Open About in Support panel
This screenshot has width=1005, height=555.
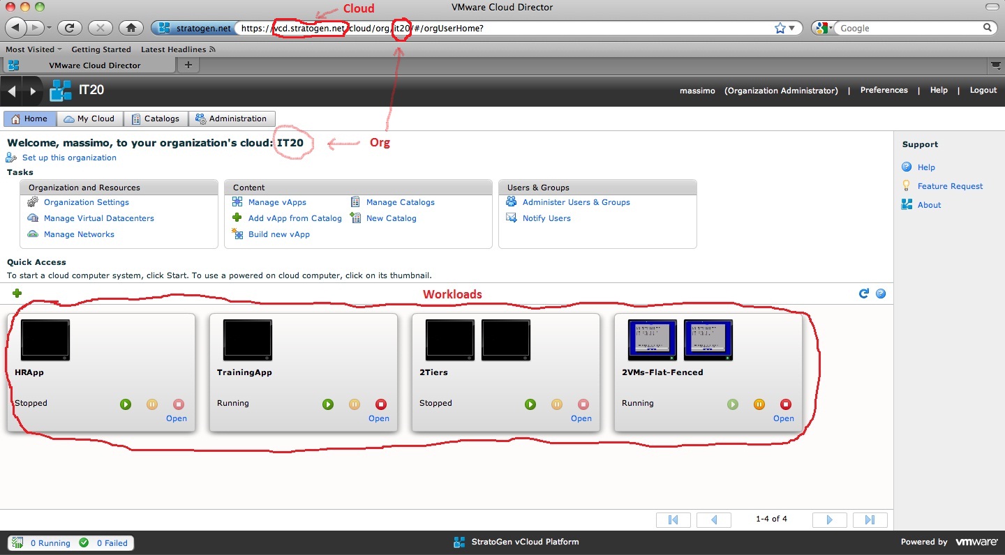tap(929, 205)
